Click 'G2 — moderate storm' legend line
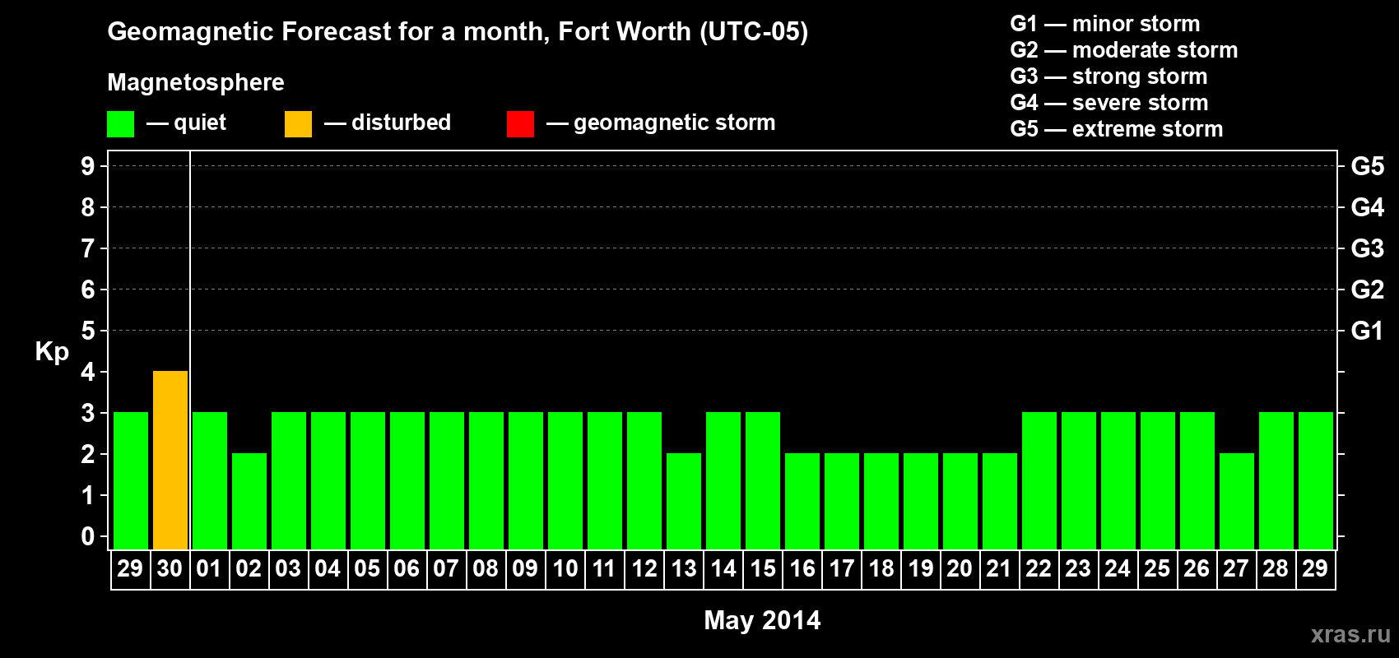The height and width of the screenshot is (658, 1399). (x=1124, y=50)
